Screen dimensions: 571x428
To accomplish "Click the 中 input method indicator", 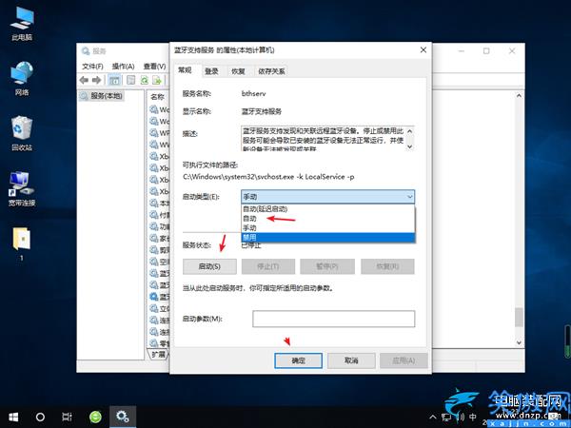I will [x=473, y=417].
